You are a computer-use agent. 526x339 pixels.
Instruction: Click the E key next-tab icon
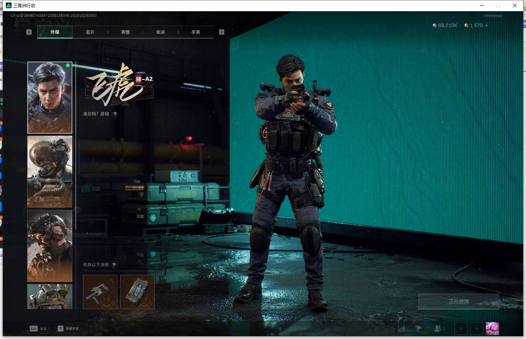pos(222,32)
